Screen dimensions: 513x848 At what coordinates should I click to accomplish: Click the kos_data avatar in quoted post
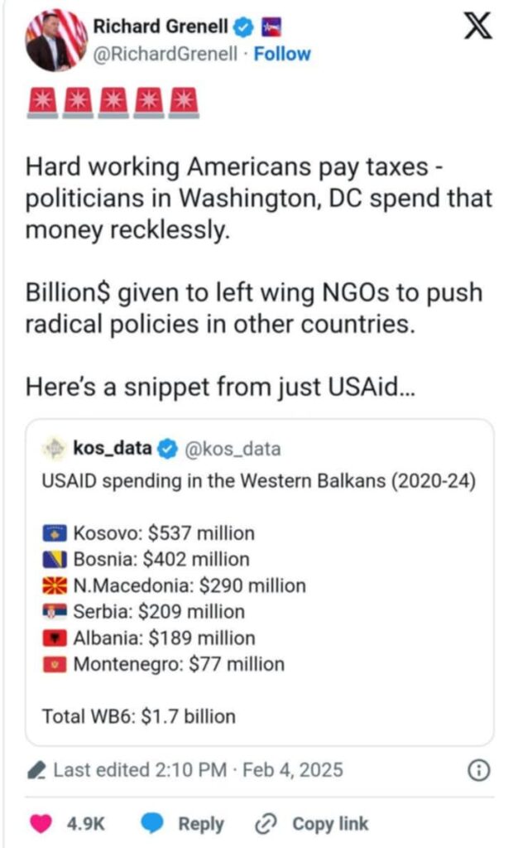[x=53, y=449]
